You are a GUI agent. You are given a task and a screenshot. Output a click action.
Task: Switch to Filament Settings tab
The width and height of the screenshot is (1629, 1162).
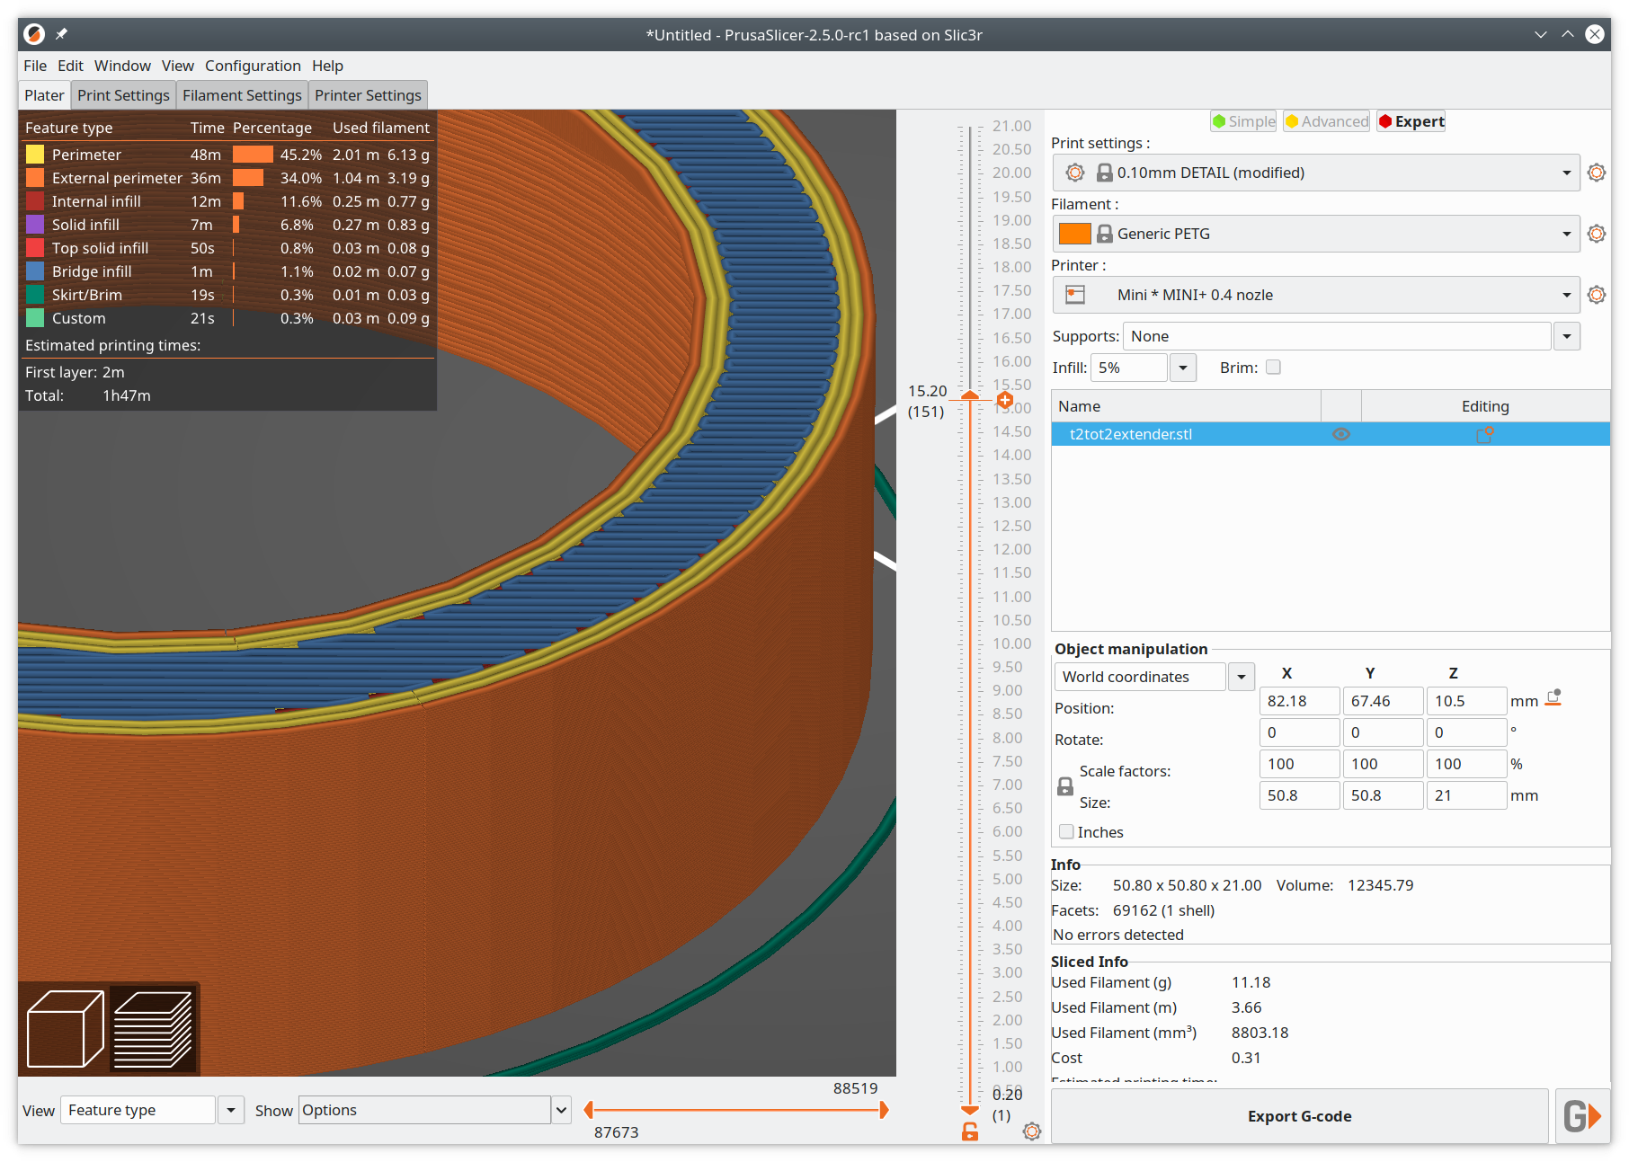242,95
